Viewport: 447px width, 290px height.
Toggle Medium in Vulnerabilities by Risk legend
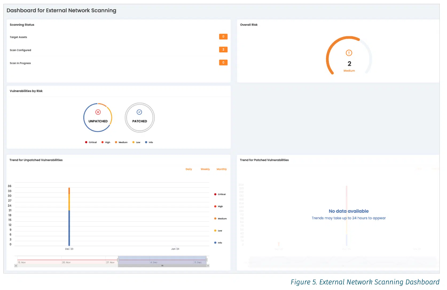tap(121, 142)
